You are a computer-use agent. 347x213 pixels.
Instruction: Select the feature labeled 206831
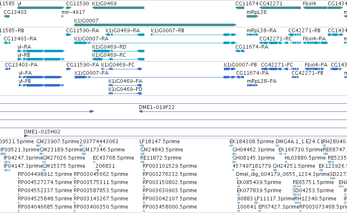coord(105,166)
